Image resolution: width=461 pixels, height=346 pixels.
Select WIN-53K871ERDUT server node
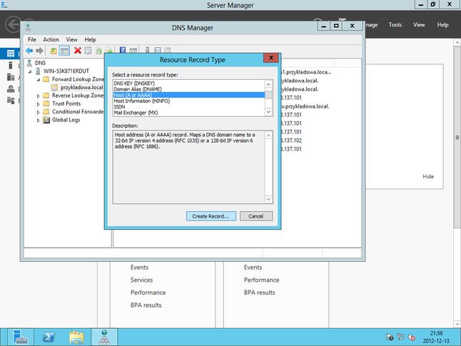click(66, 71)
